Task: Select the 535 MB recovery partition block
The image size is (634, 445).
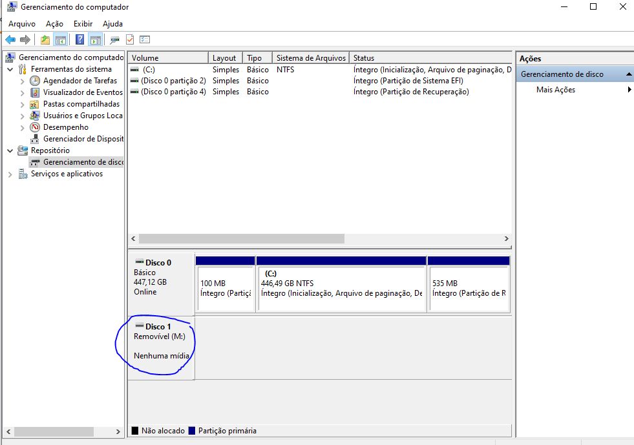Action: [x=469, y=284]
